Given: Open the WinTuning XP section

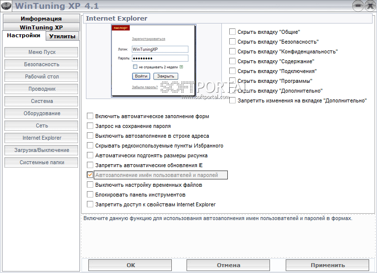Looking at the screenshot, I should 41,27.
